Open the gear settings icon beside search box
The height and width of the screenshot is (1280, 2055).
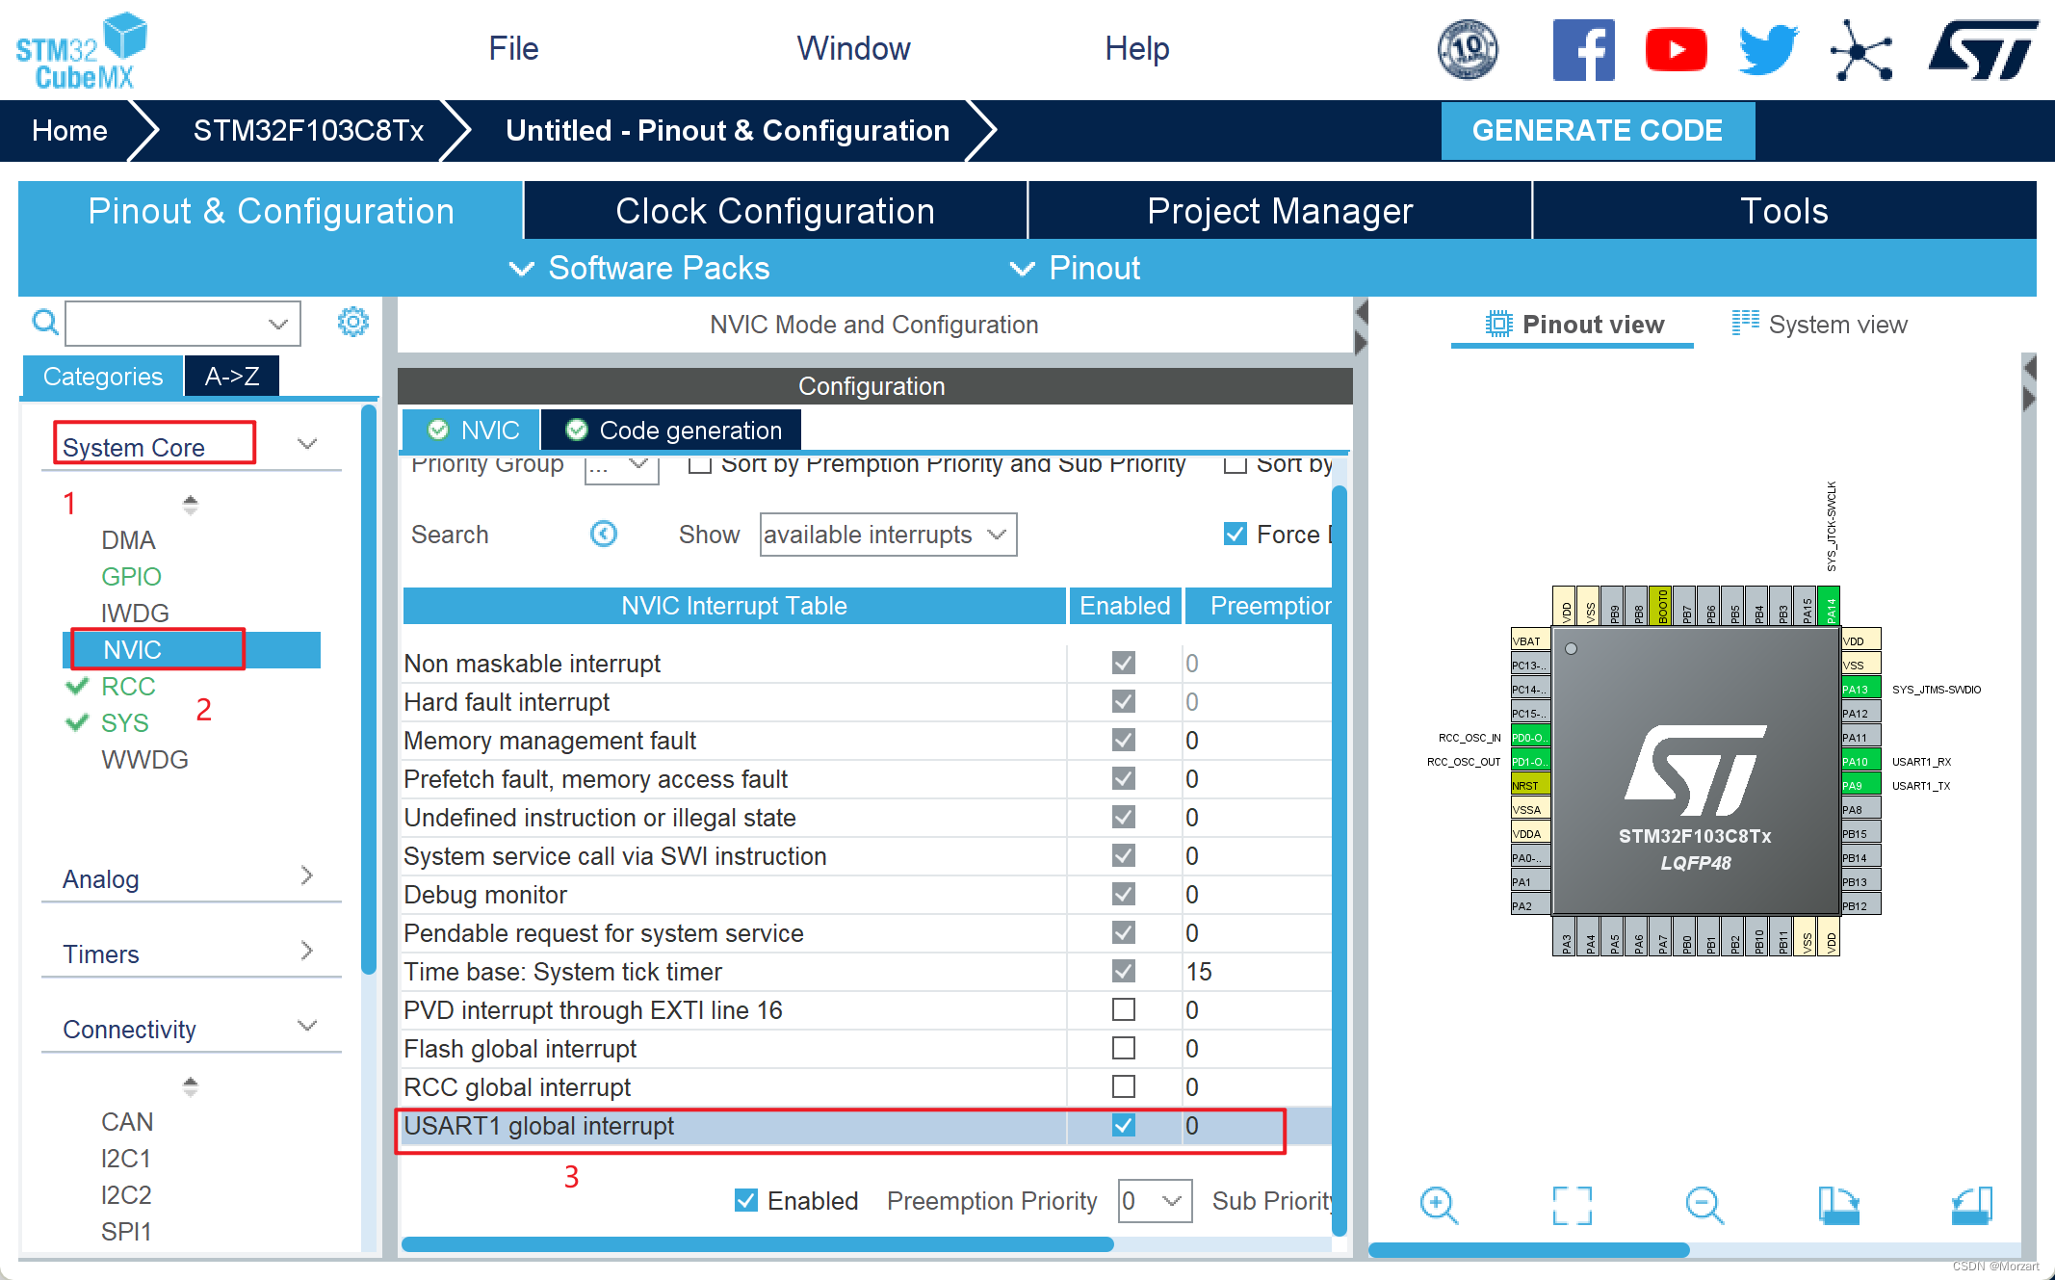tap(353, 322)
